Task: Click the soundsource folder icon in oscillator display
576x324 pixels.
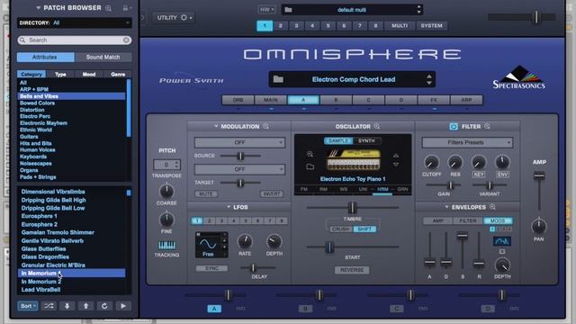Action: (x=310, y=166)
